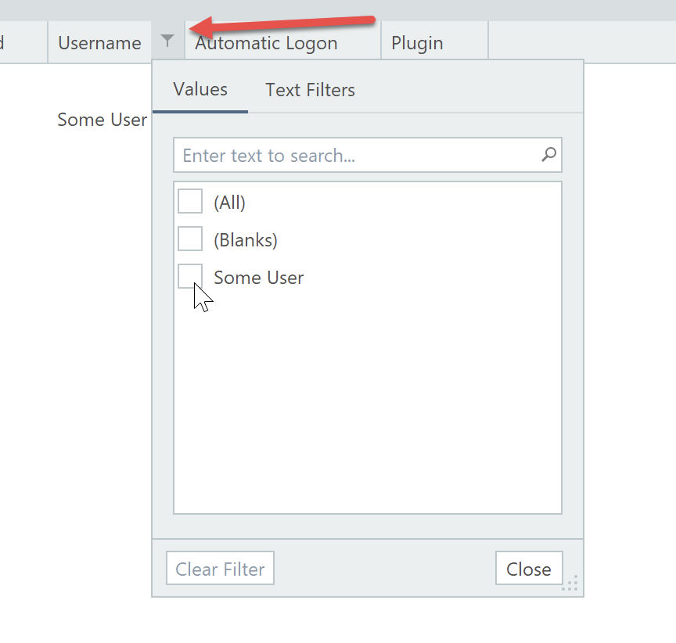
Task: Open the Text Filters tab
Action: click(x=310, y=90)
